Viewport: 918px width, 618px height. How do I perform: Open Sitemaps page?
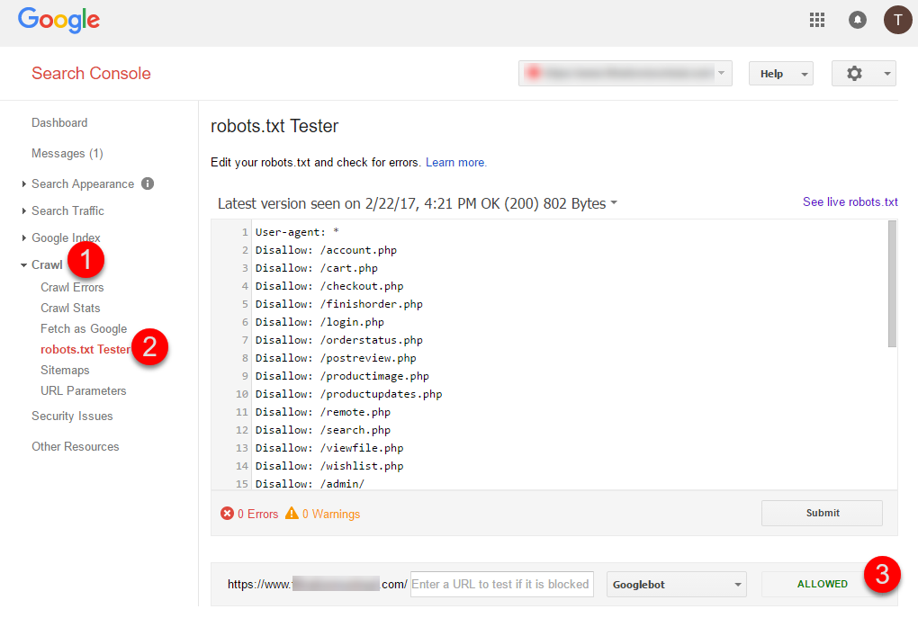(x=65, y=371)
